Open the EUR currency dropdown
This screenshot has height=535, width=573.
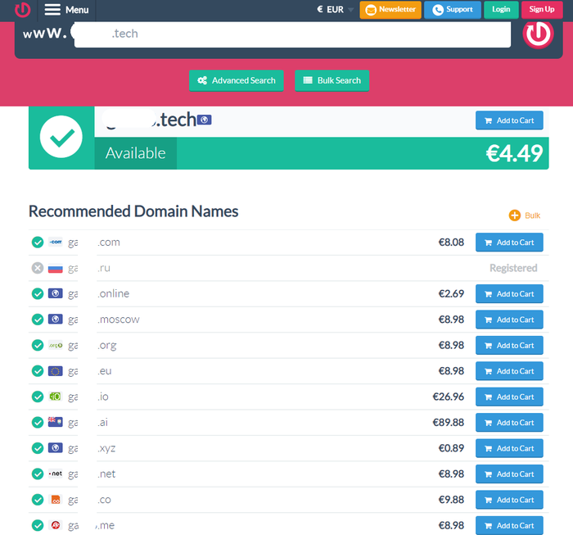coord(336,10)
